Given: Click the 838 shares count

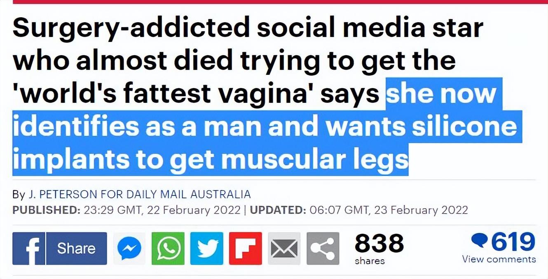Looking at the screenshot, I should tap(379, 243).
